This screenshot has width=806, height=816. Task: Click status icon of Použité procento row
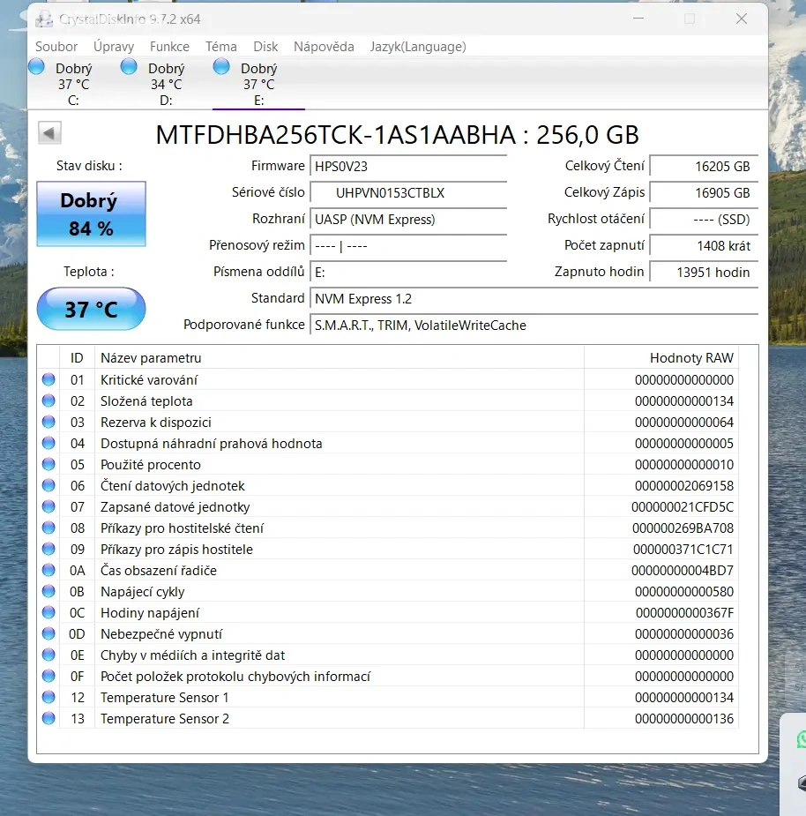[x=49, y=464]
